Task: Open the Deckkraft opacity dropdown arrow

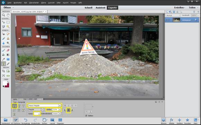Action: coord(198,15)
